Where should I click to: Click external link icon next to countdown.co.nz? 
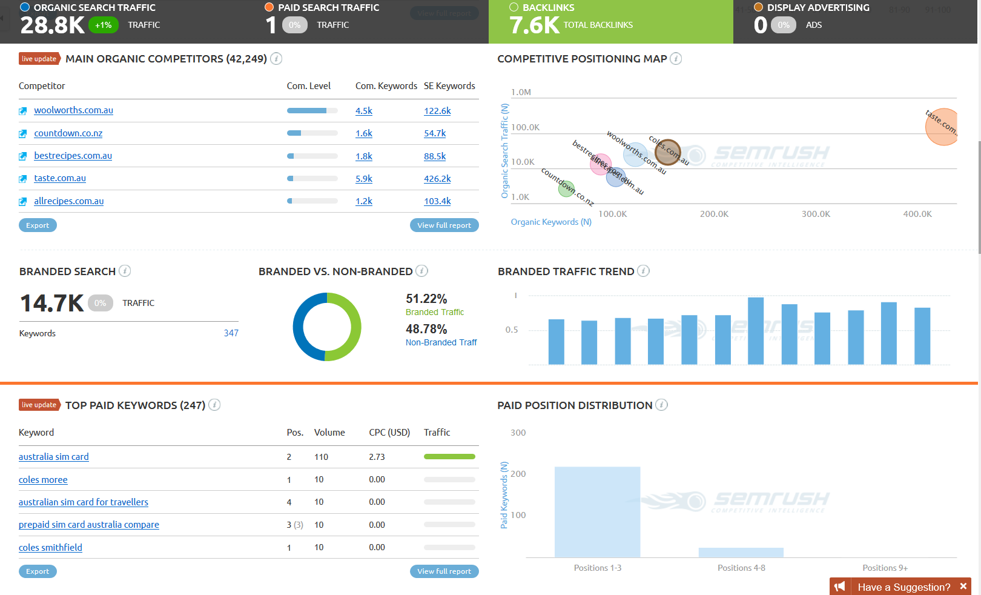click(23, 134)
